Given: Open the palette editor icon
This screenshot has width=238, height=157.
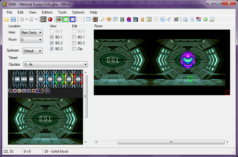Looking at the screenshot, I should click(109, 19).
